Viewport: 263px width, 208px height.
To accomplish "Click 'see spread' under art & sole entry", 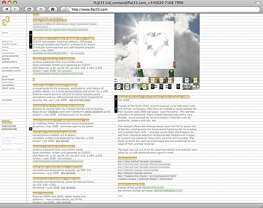I will click(62, 141).
